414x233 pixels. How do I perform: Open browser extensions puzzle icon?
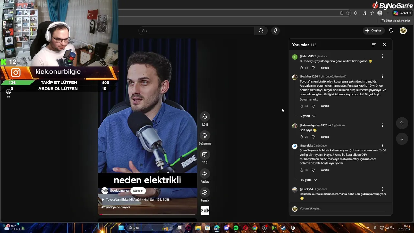pos(356,13)
